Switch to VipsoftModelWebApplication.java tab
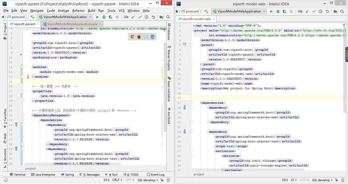Screen dimensions: 348x184 coord(73,24)
